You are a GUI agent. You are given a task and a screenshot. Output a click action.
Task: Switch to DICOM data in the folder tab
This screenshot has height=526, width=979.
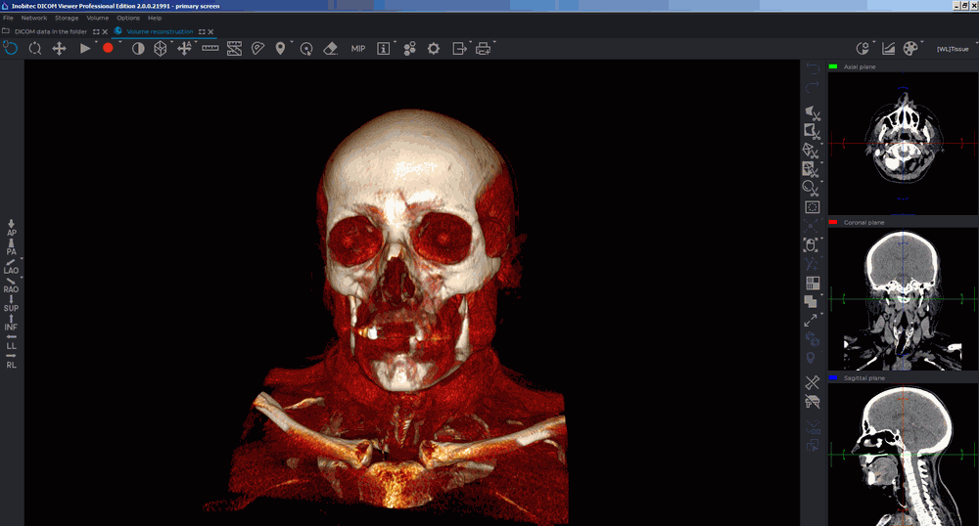click(x=50, y=31)
